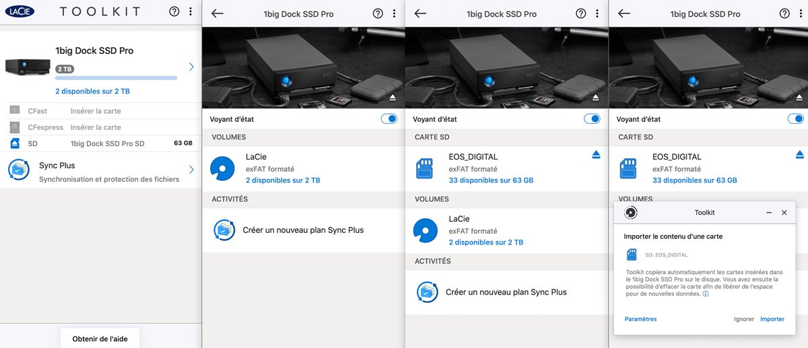Select the CFast 'Insérer la carte' row
This screenshot has height=348, width=808.
[x=100, y=111]
